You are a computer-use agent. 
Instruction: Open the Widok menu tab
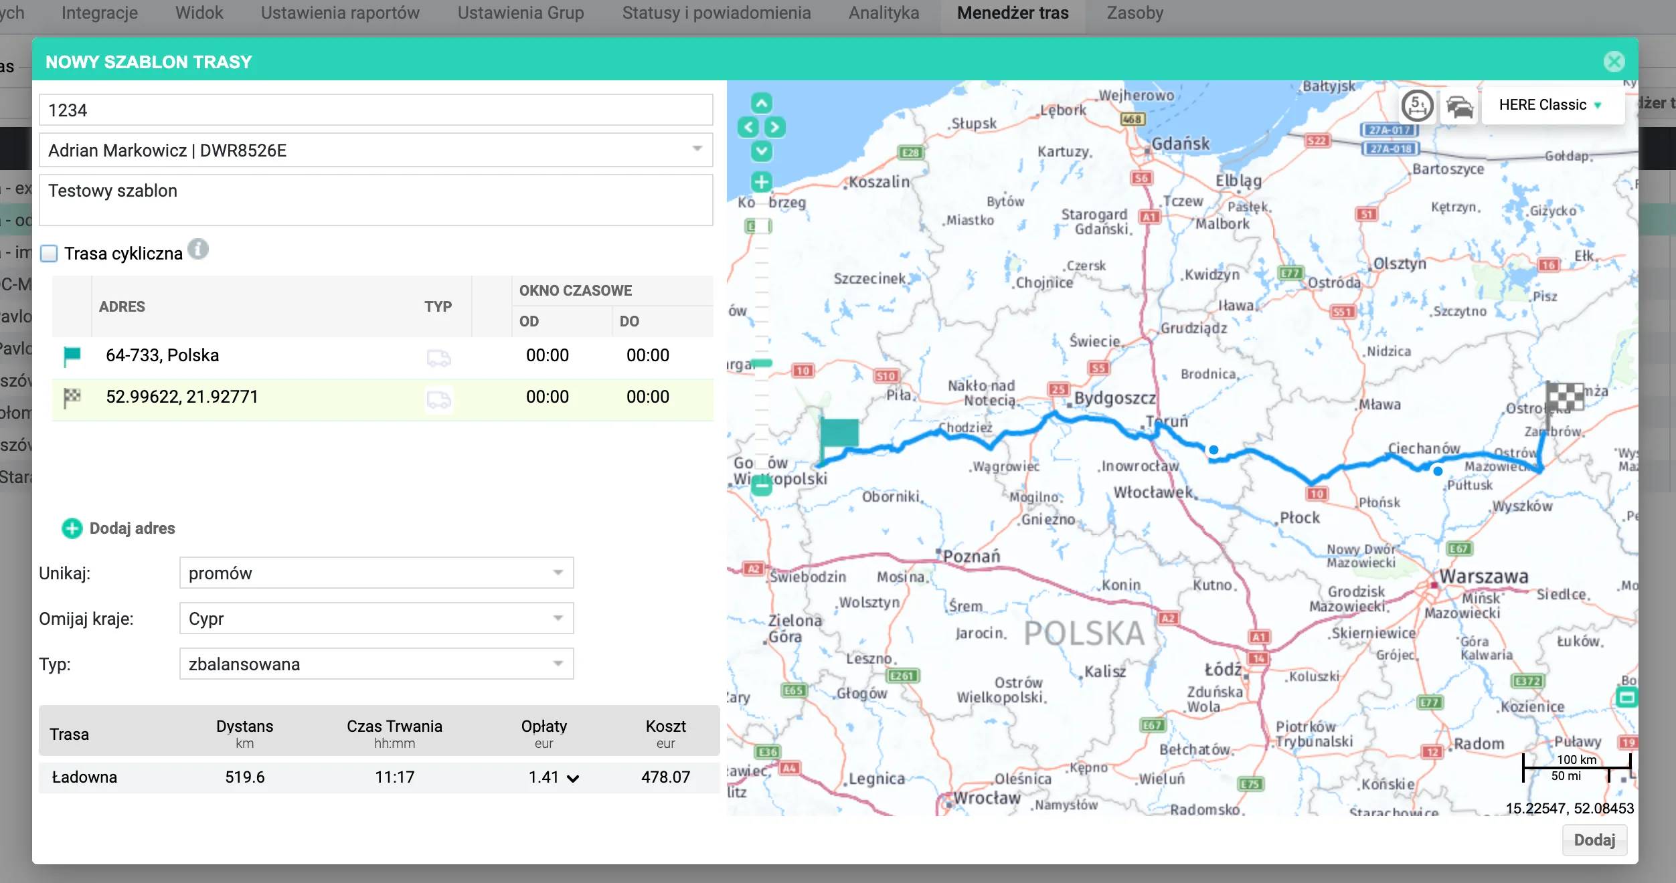pyautogui.click(x=199, y=13)
